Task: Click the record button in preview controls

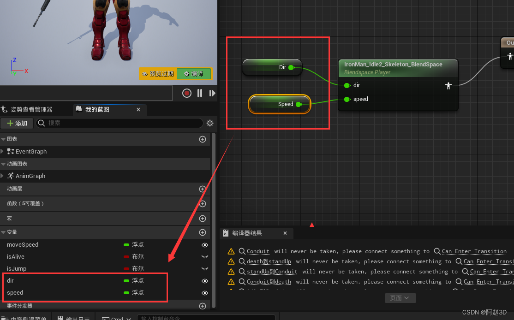Action: tap(187, 93)
